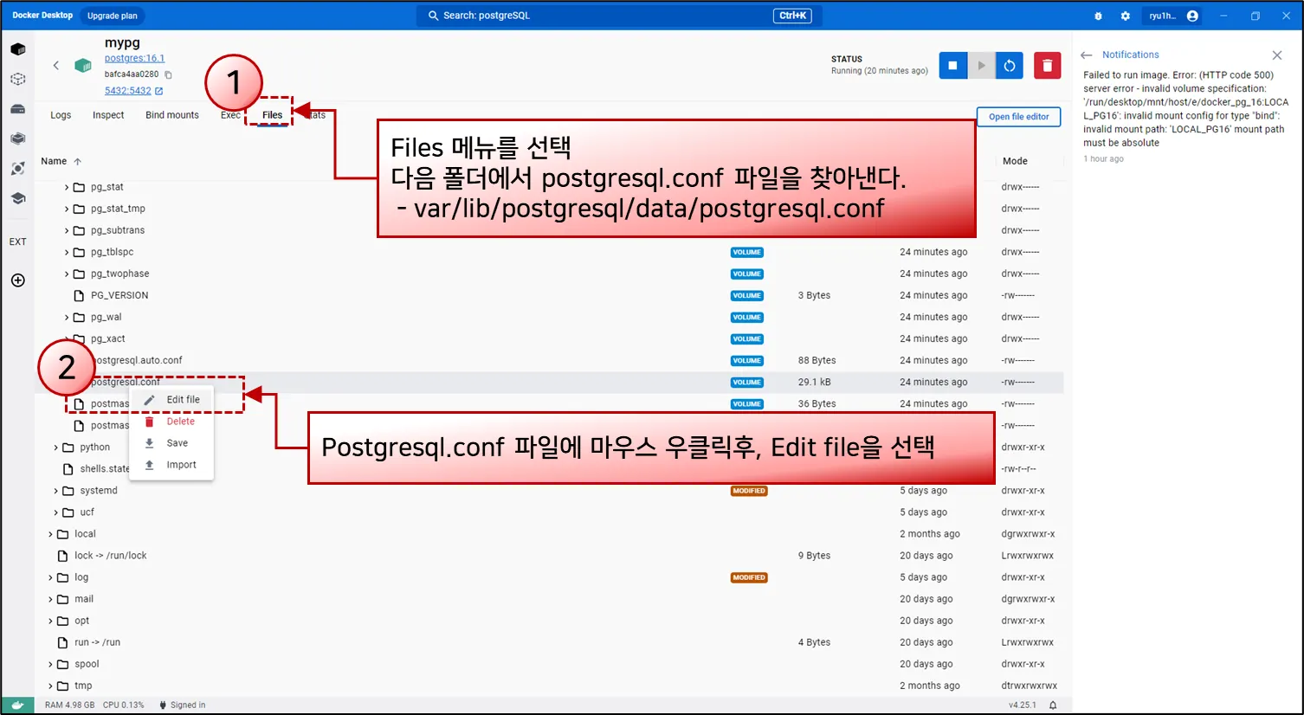Expand the pg_stat_tmp folder

pyautogui.click(x=67, y=209)
